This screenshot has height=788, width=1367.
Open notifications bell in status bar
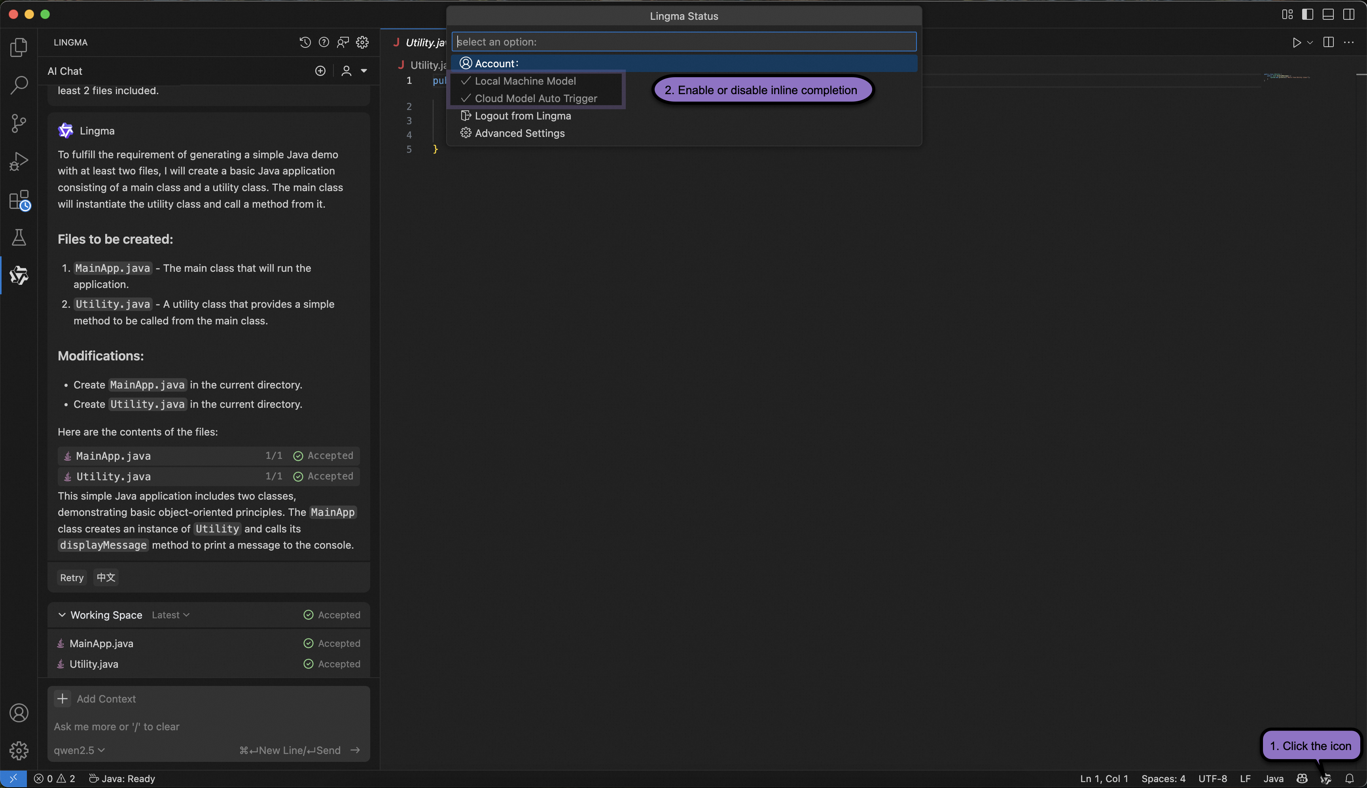pyautogui.click(x=1350, y=779)
